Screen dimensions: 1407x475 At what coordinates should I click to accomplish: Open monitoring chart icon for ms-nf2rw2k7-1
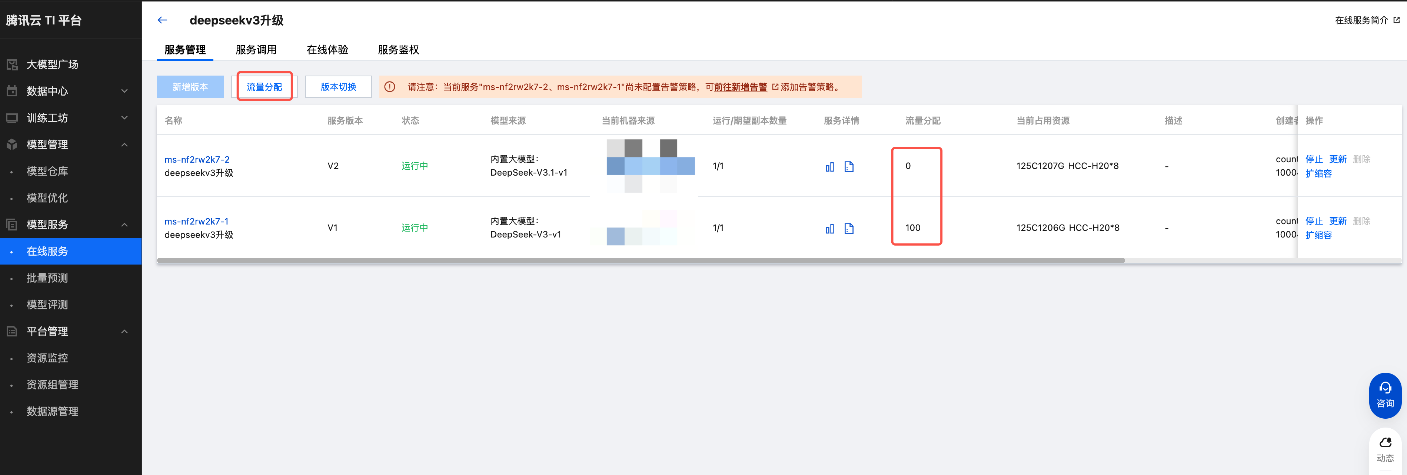pos(829,228)
